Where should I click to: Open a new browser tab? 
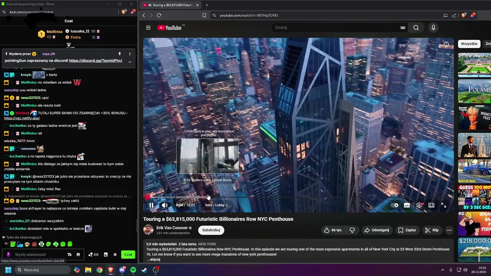[x=207, y=5]
